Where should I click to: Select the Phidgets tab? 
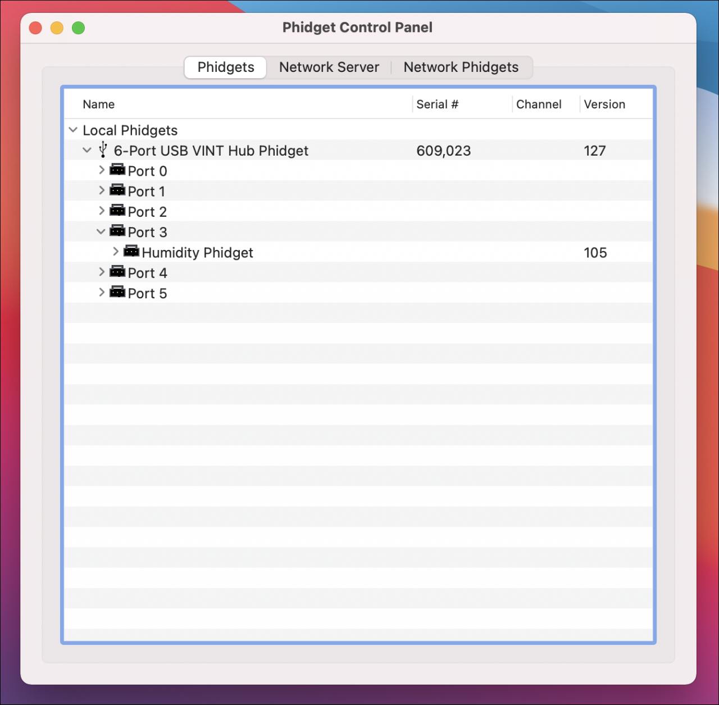225,67
